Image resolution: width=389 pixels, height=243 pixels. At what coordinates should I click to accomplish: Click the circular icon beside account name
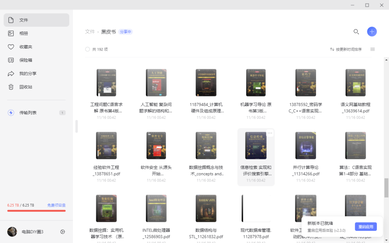coord(63,232)
